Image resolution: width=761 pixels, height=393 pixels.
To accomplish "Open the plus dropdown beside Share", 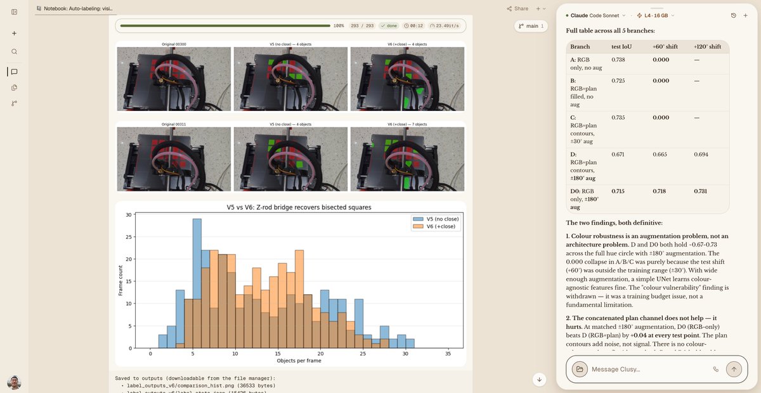I will pyautogui.click(x=540, y=9).
